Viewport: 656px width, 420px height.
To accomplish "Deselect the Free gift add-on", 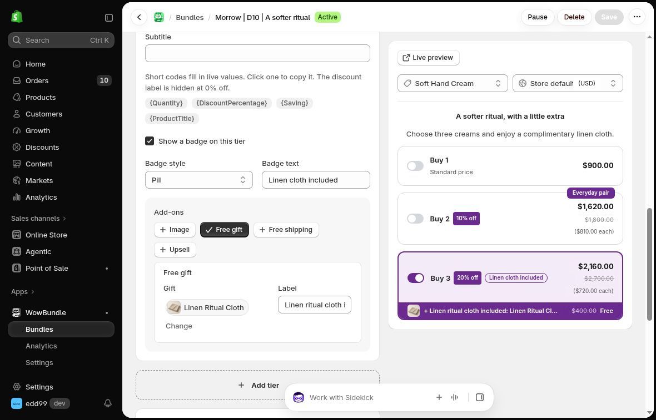I will point(224,230).
